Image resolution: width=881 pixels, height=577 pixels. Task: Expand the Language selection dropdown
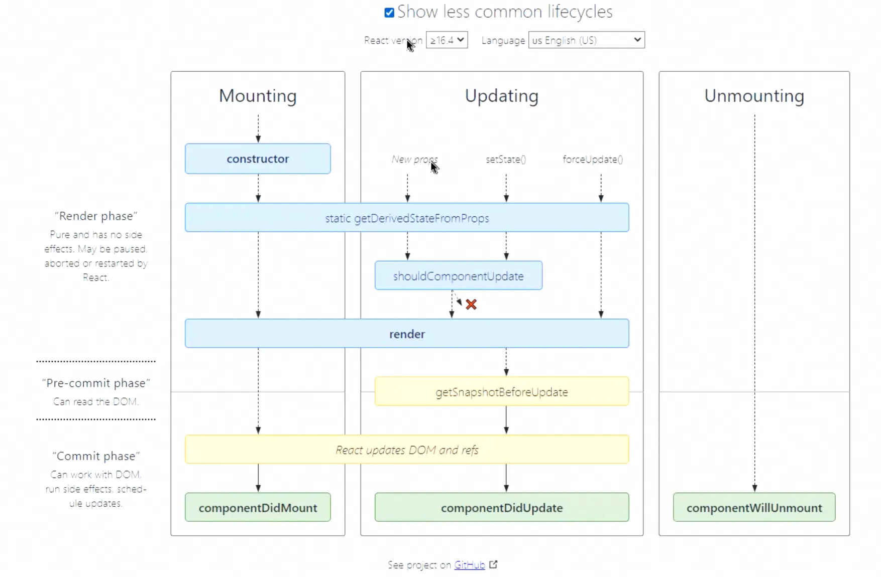[586, 40]
